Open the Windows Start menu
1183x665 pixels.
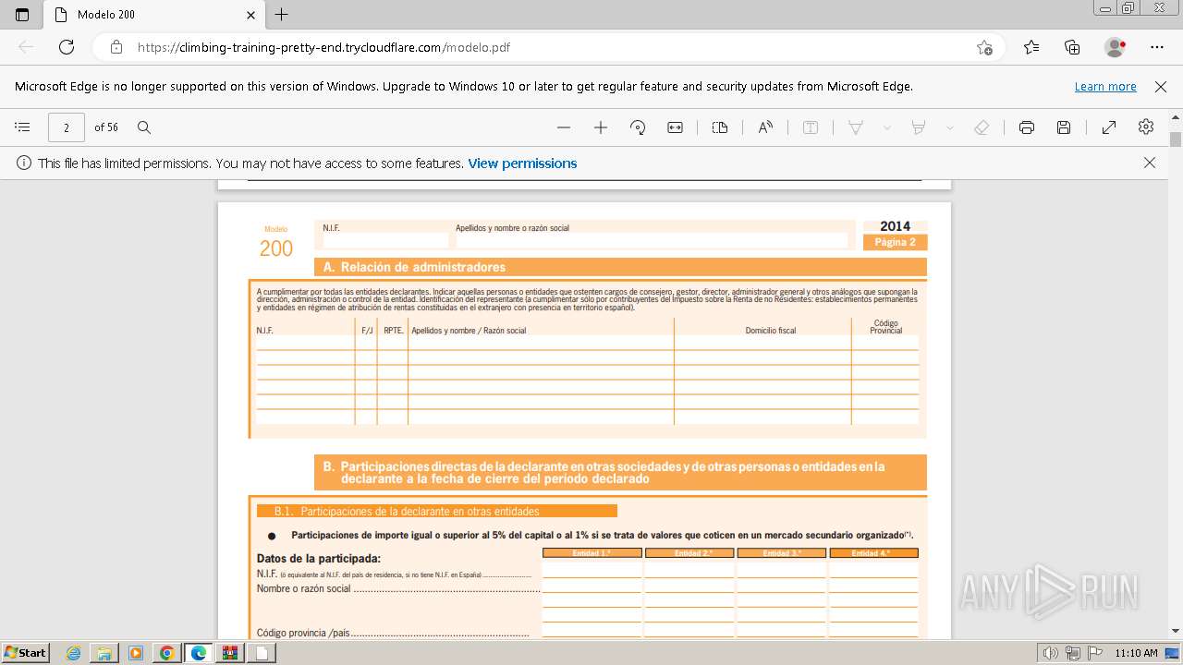26,652
